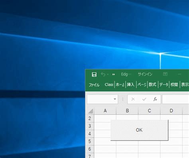Open the Name Box dropdown arrow
This screenshot has height=158, width=189.
(115, 99)
